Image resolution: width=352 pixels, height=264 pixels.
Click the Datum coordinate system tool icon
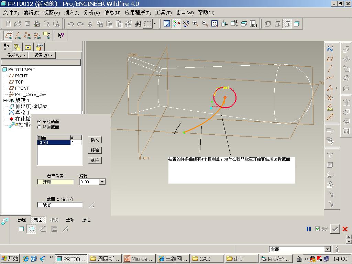(x=330, y=97)
